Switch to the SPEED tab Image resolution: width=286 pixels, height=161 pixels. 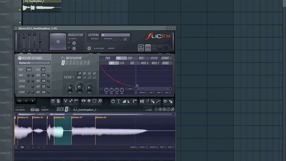click(154, 58)
